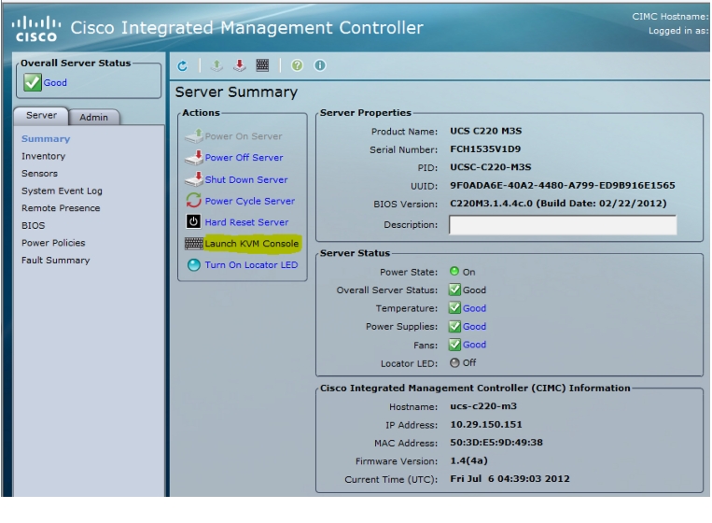
Task: Click the Temperature Good link
Action: tap(475, 308)
